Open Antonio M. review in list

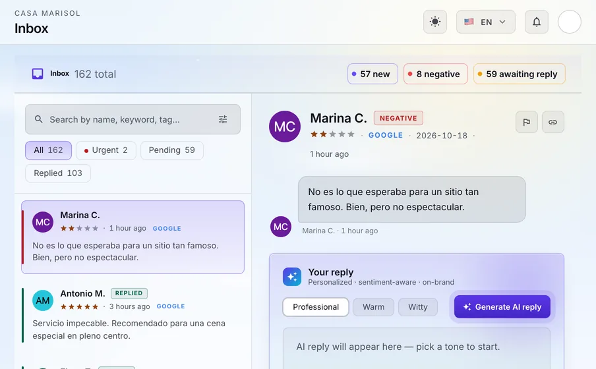click(x=133, y=315)
